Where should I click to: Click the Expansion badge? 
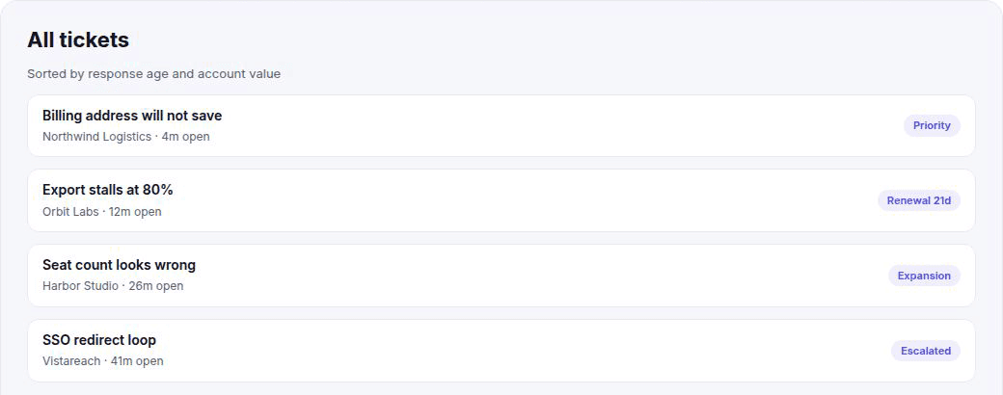924,276
